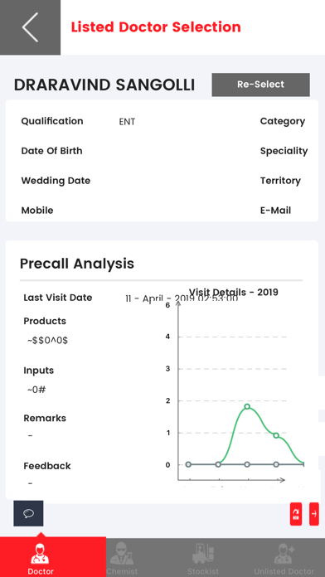Viewport: 325px width, 577px height.
Task: Open the chat bubble comment icon
Action: click(28, 513)
